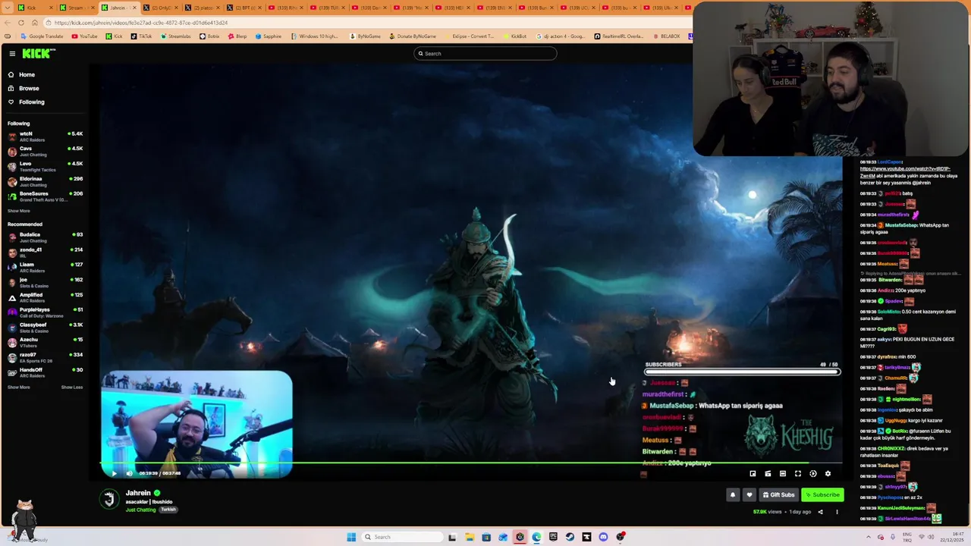The image size is (971, 546).
Task: Open the Botrix bookmark
Action: 210,36
